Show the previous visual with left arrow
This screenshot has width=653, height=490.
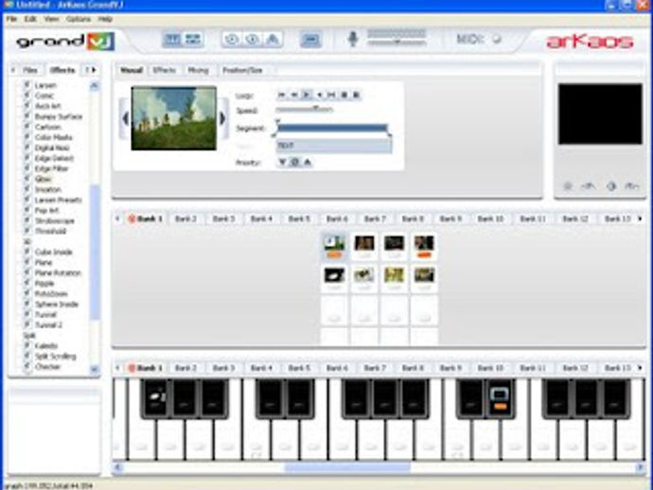pos(125,118)
